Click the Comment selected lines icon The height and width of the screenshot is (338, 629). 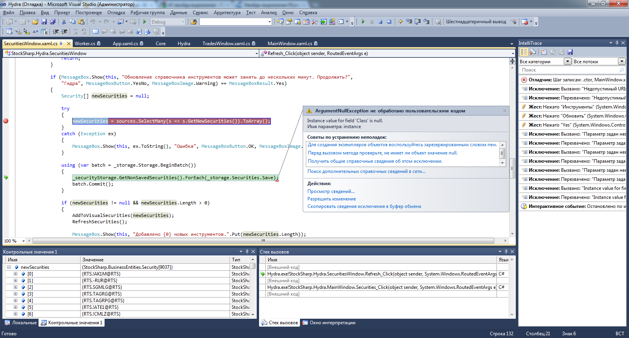point(75,31)
